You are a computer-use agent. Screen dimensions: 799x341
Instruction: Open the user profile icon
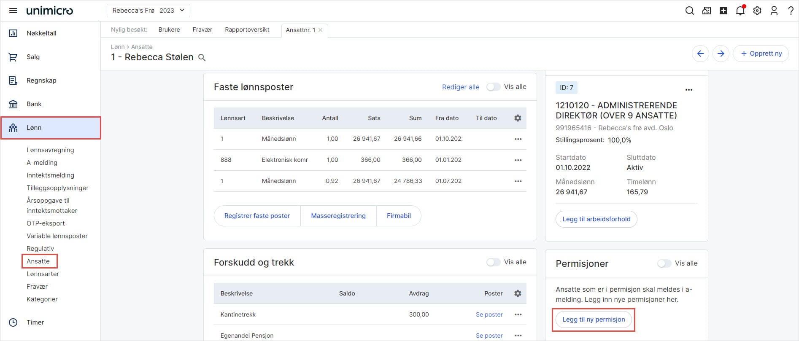774,11
